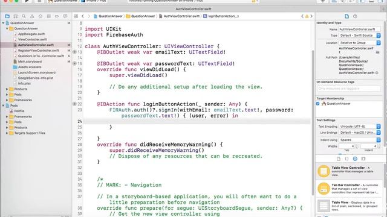Toggle QuestionAnswer target membership checkbox

(x=318, y=104)
